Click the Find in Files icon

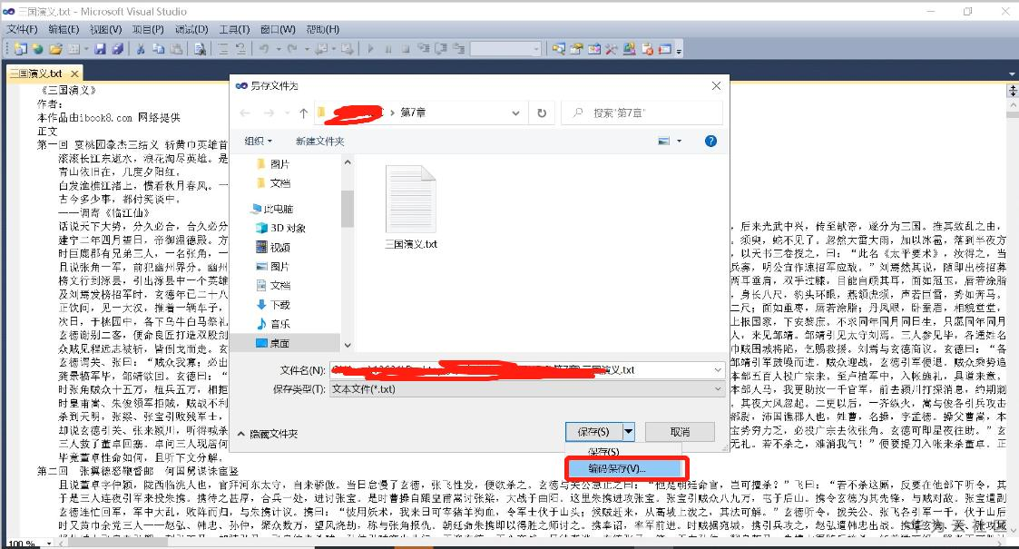pyautogui.click(x=201, y=49)
